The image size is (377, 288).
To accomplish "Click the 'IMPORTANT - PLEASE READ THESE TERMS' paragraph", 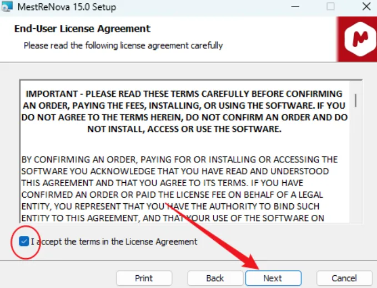I will (184, 111).
